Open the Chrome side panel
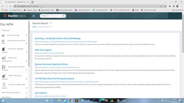 [174, 6]
